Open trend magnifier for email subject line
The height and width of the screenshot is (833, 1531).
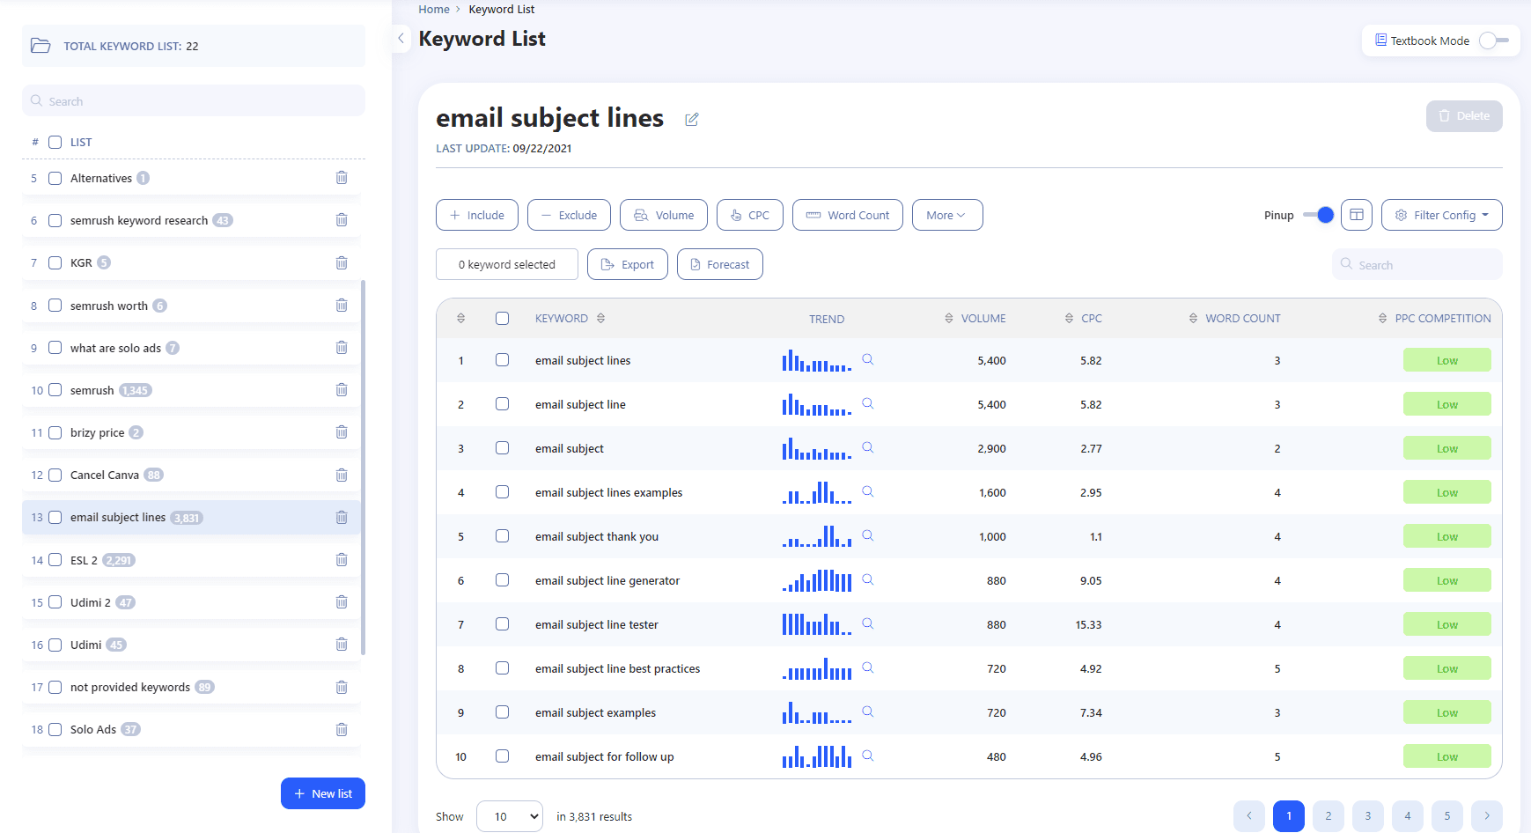click(x=867, y=403)
